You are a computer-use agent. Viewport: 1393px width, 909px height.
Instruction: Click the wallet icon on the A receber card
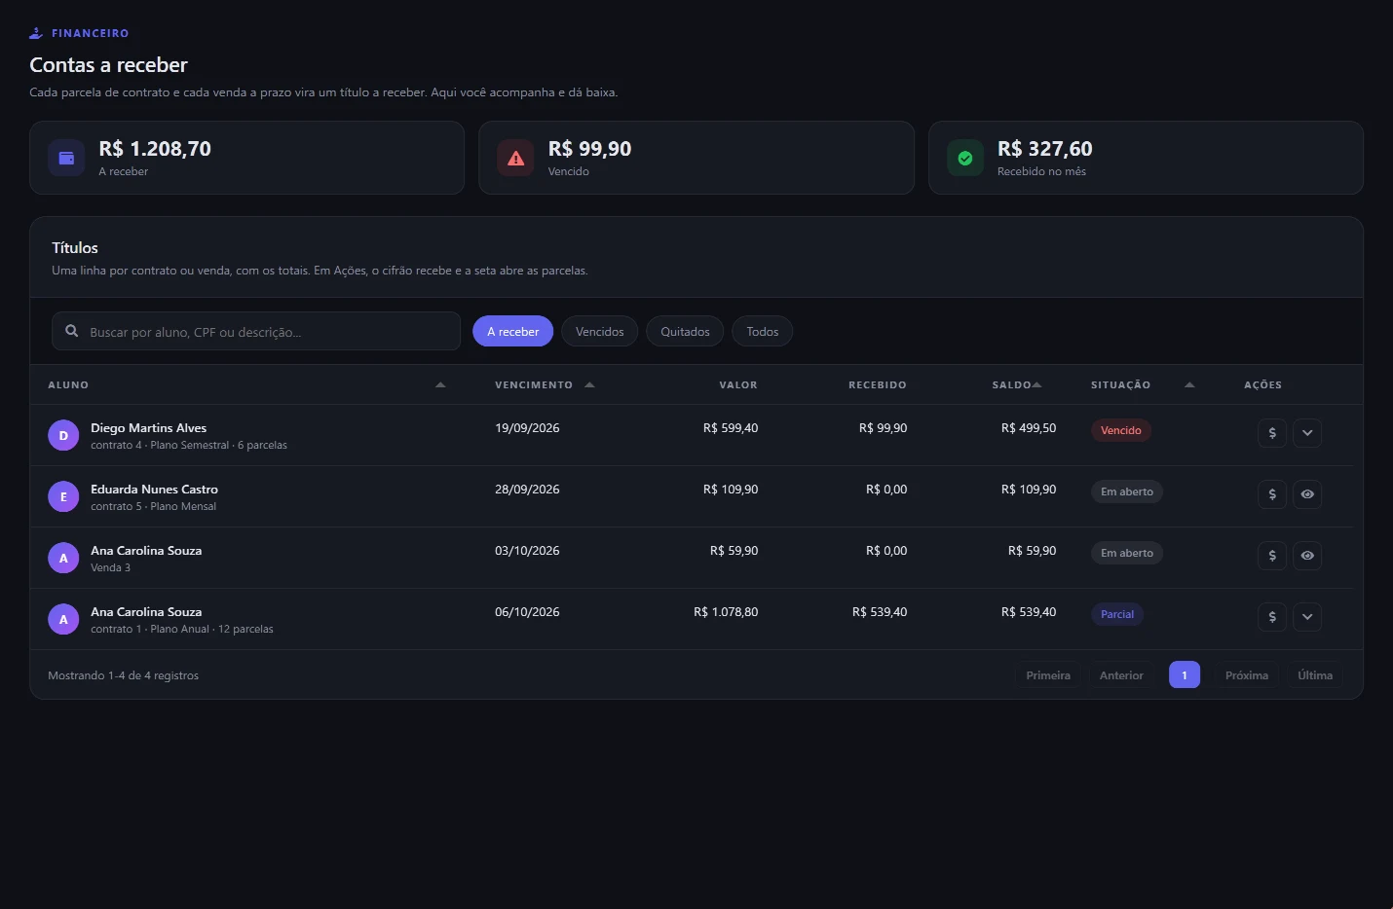click(66, 158)
